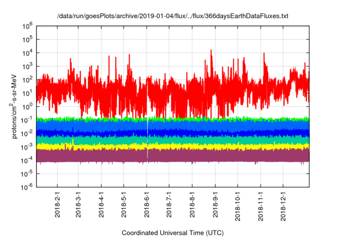Screen dimensions: 341x238
Task: Click the y-axis label protons/cm²-s-sr-MeV
Action: 13,106
